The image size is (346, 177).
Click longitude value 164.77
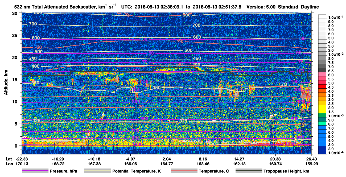pos(167,164)
